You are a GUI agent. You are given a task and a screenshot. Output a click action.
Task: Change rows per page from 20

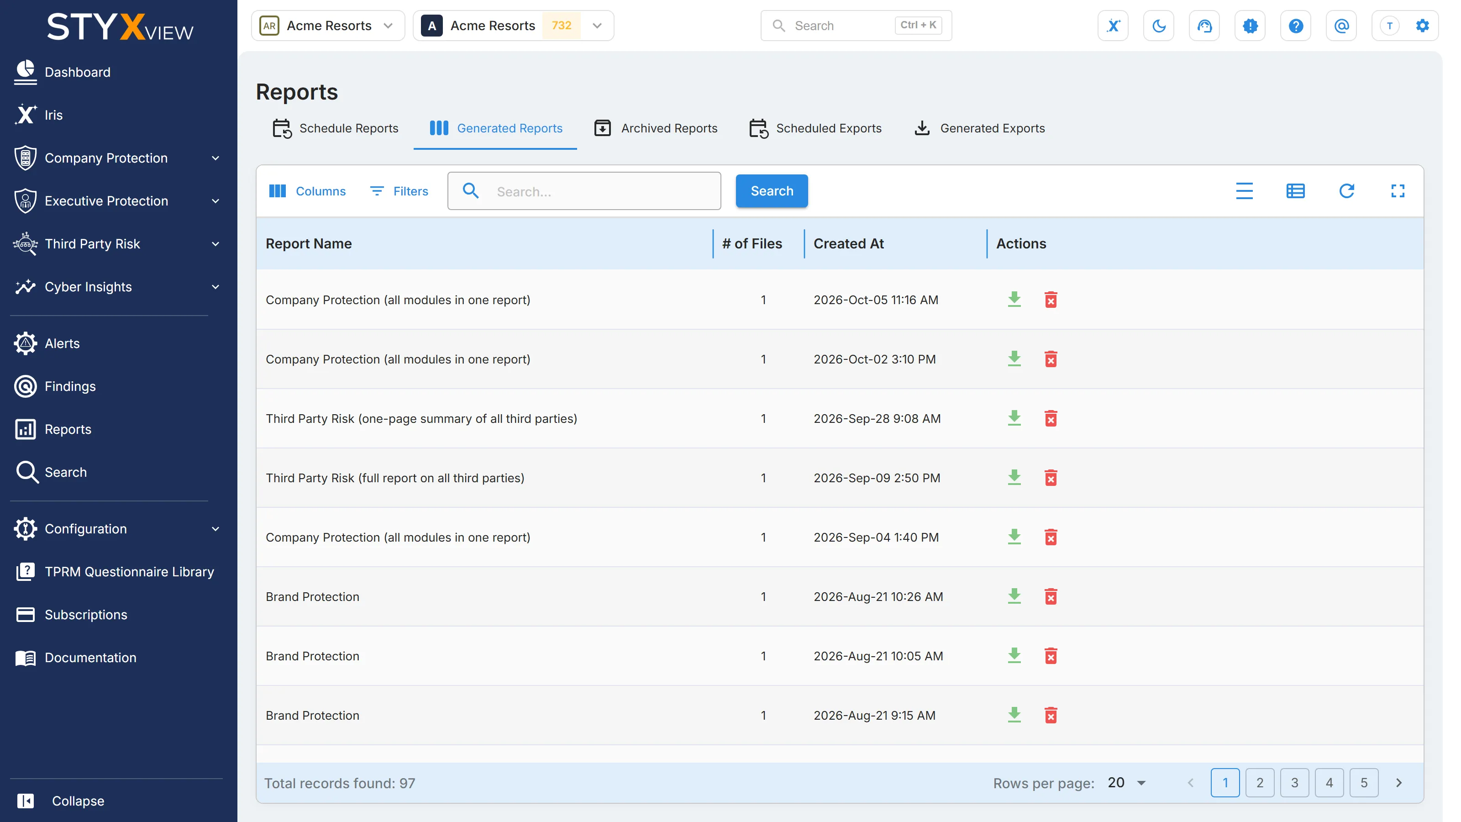pos(1126,783)
